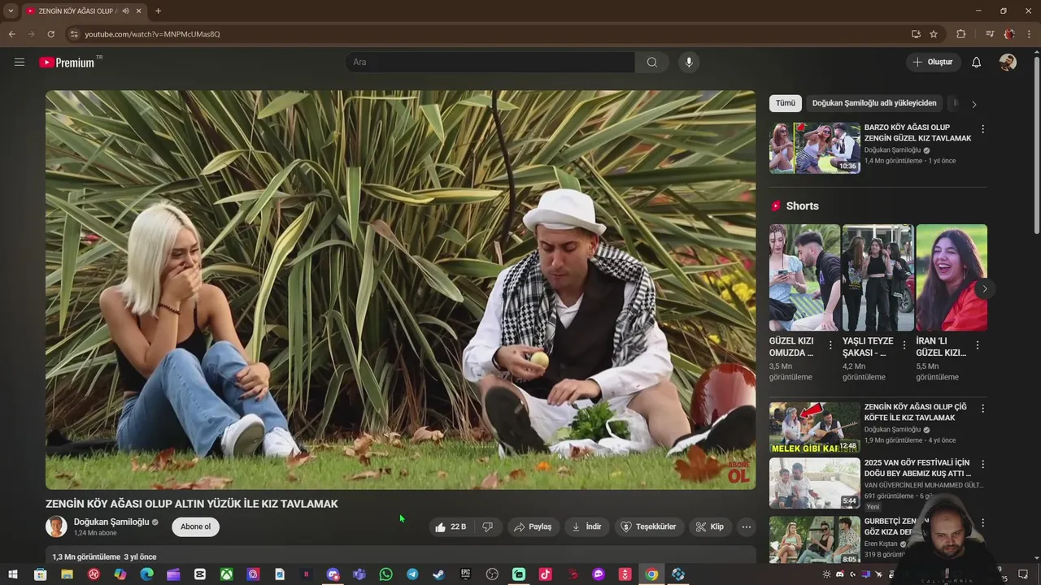Open tab search dropdown arrow
Screen dimensions: 1041x585
[x=11, y=11]
